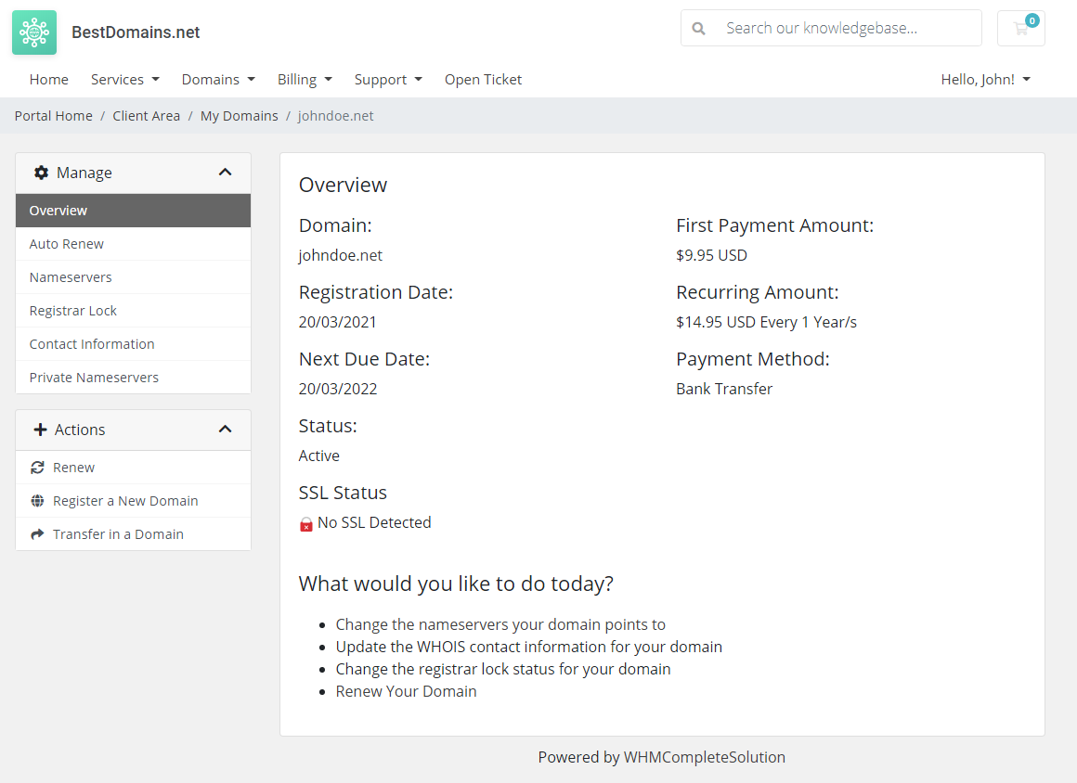The image size is (1077, 783).
Task: Select Private Nameservers in Manage sidebar
Action: coord(134,378)
